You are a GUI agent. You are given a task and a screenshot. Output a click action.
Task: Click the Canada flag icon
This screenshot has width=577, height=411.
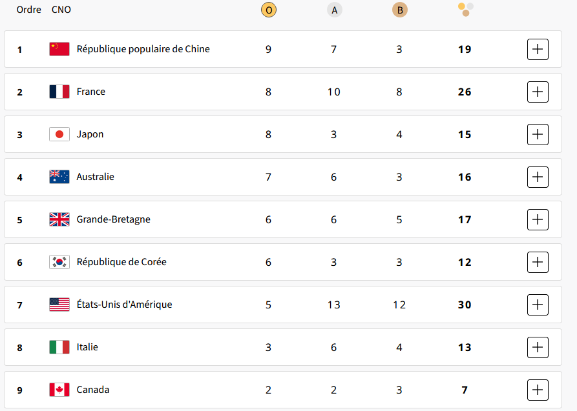pyautogui.click(x=59, y=390)
